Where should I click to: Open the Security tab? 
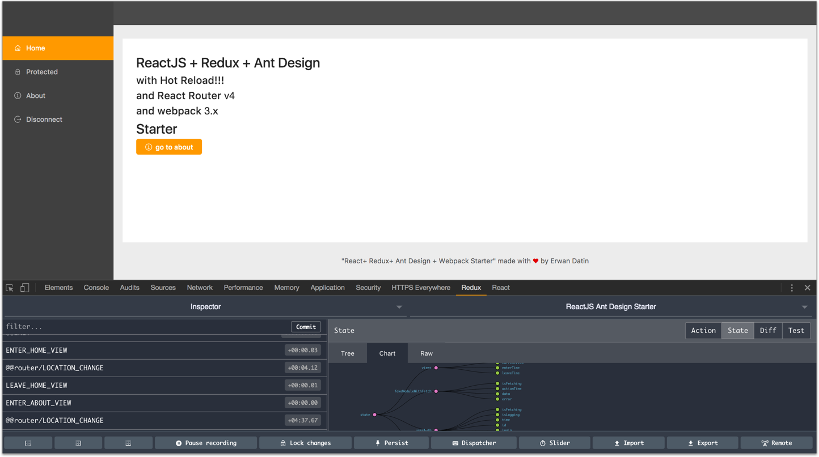click(368, 288)
